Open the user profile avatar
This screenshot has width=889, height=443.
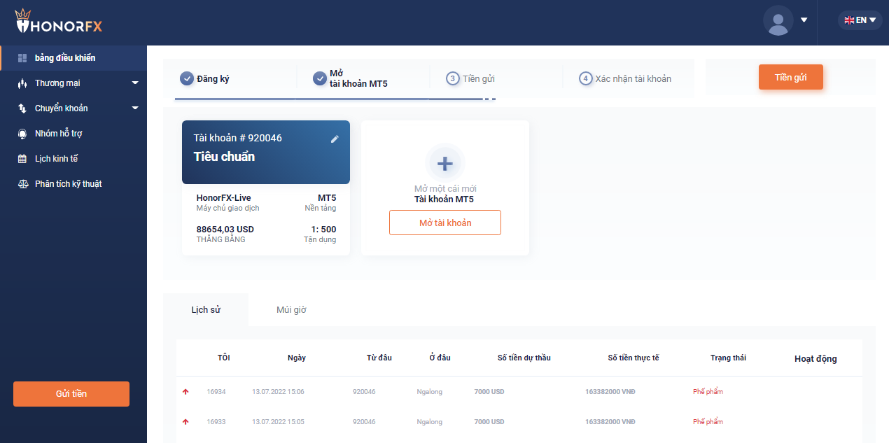pyautogui.click(x=778, y=20)
